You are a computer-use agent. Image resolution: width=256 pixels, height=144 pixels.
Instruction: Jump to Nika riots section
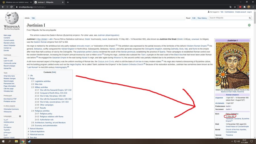(38, 84)
